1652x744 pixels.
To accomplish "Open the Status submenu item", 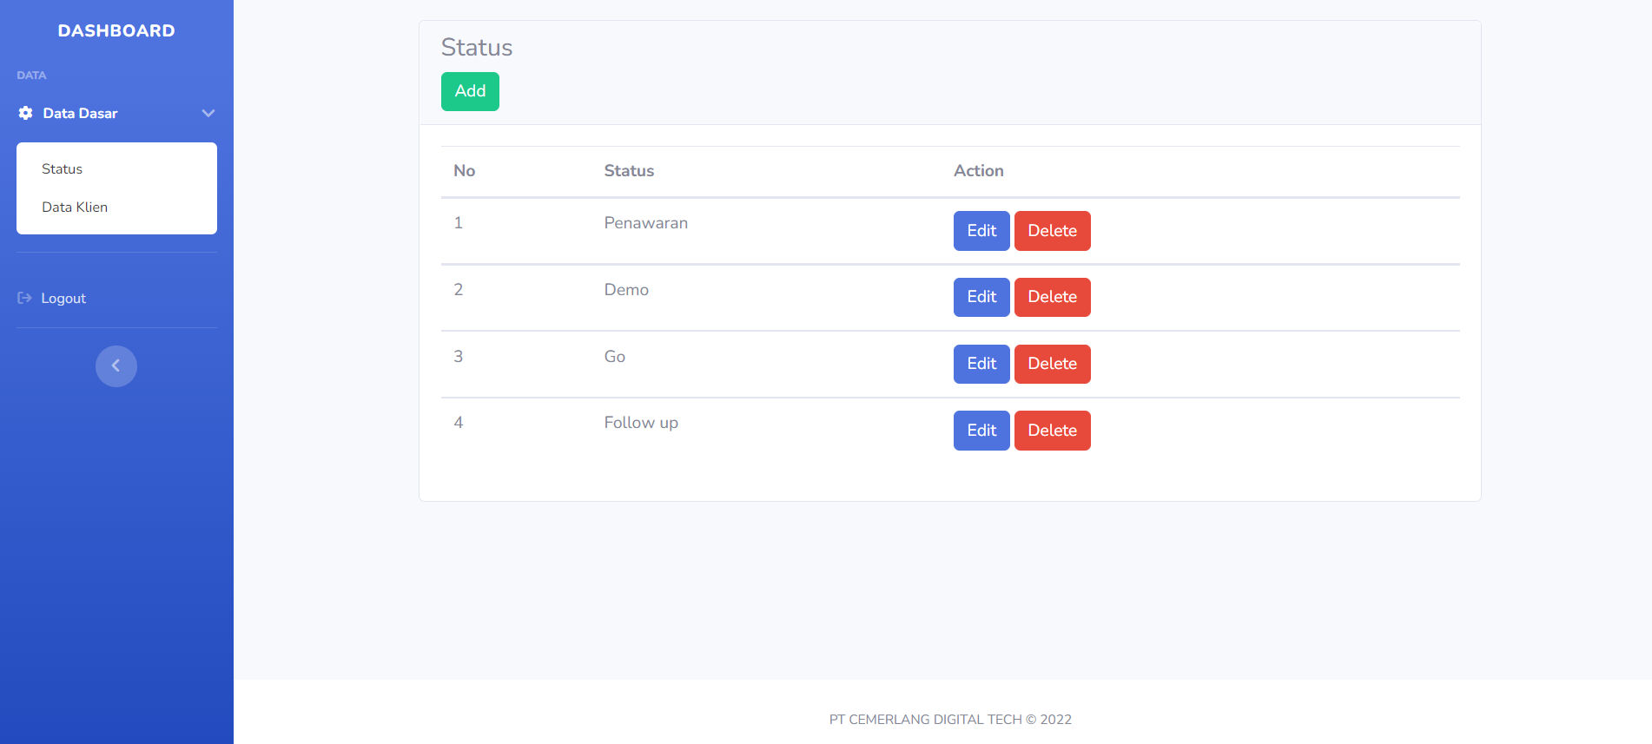I will pos(63,169).
